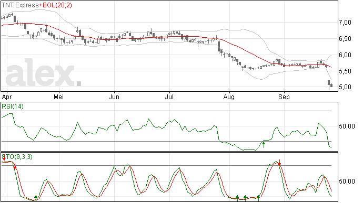The height and width of the screenshot is (203, 363).
Task: Select the Sep label on the time axis
Action: click(284, 97)
